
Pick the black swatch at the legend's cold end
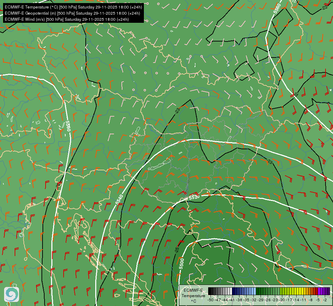(x=210, y=291)
